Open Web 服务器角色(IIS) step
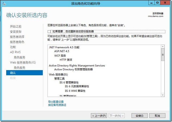Viewport: 172px width, 122px height. point(23,62)
